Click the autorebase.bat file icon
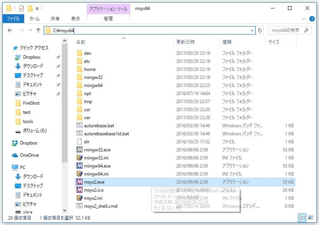The height and width of the screenshot is (225, 319). click(79, 125)
